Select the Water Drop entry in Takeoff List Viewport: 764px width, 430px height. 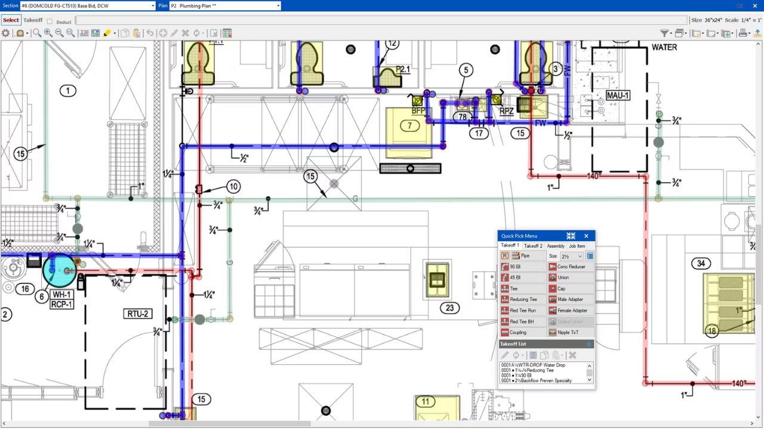click(537, 364)
